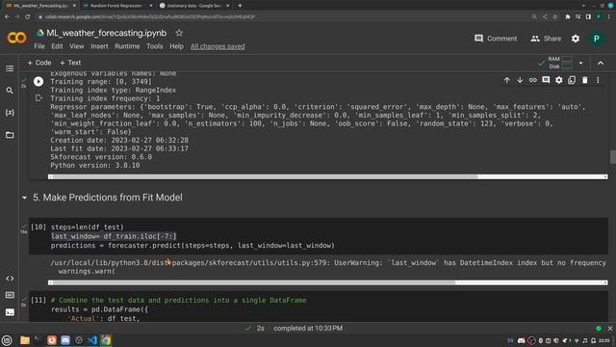The width and height of the screenshot is (616, 347).
Task: Add a new Text cell
Action: click(70, 63)
